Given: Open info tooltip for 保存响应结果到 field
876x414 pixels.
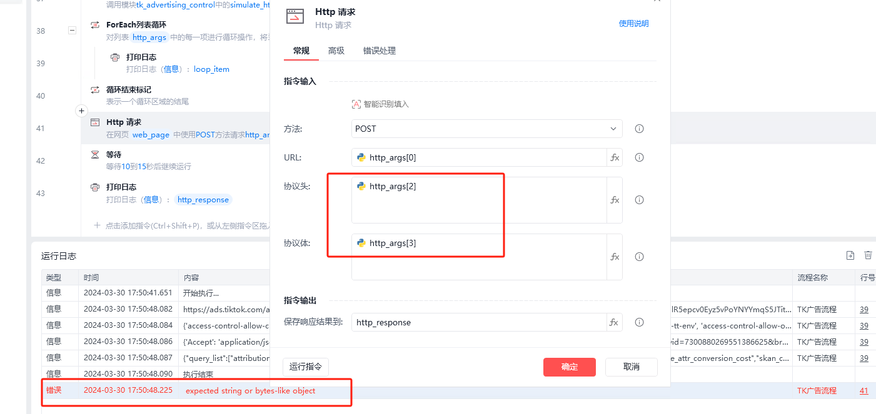Looking at the screenshot, I should (639, 322).
